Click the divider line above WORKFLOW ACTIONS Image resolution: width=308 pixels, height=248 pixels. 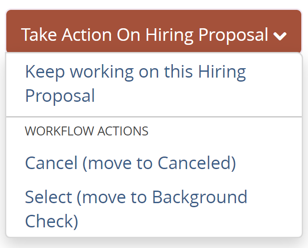(x=154, y=117)
